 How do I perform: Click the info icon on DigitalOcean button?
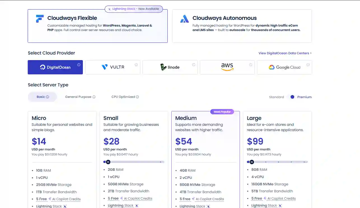tap(79, 65)
